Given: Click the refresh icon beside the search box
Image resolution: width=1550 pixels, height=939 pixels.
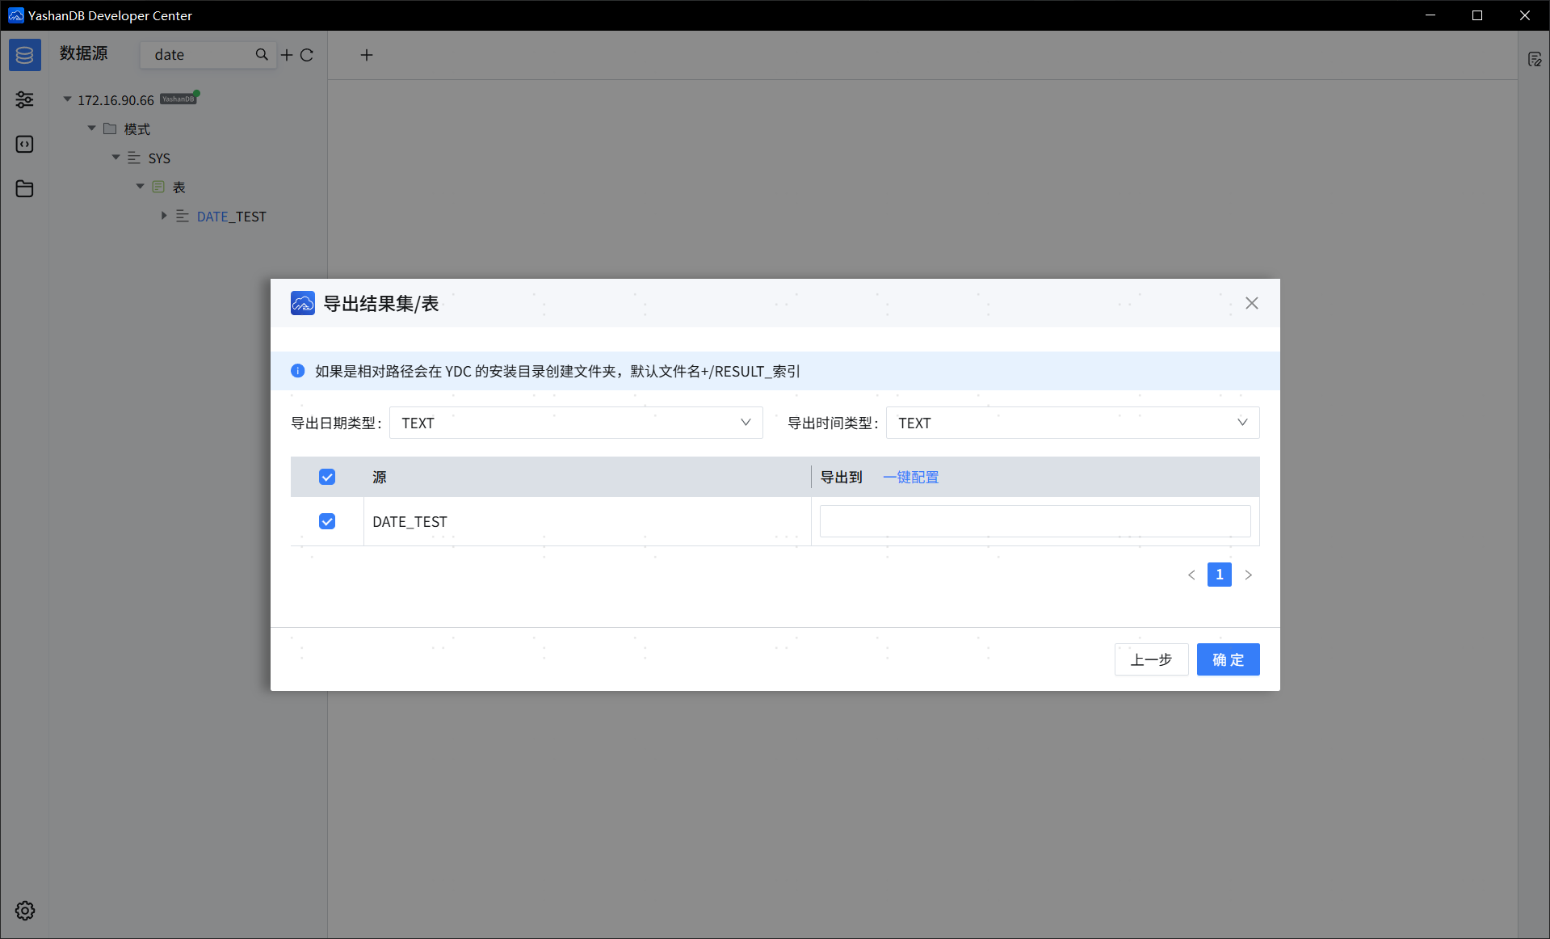Looking at the screenshot, I should pos(307,54).
